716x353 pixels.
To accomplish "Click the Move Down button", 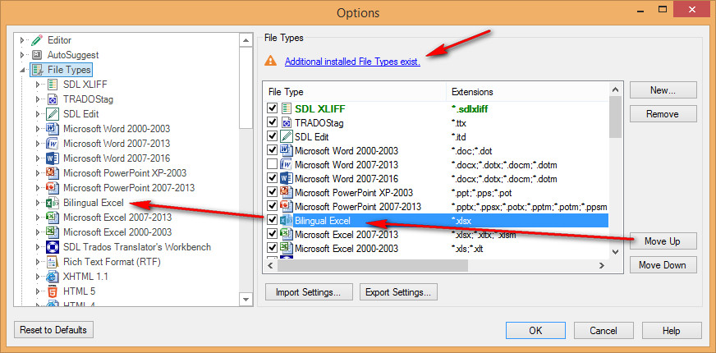I will point(663,265).
